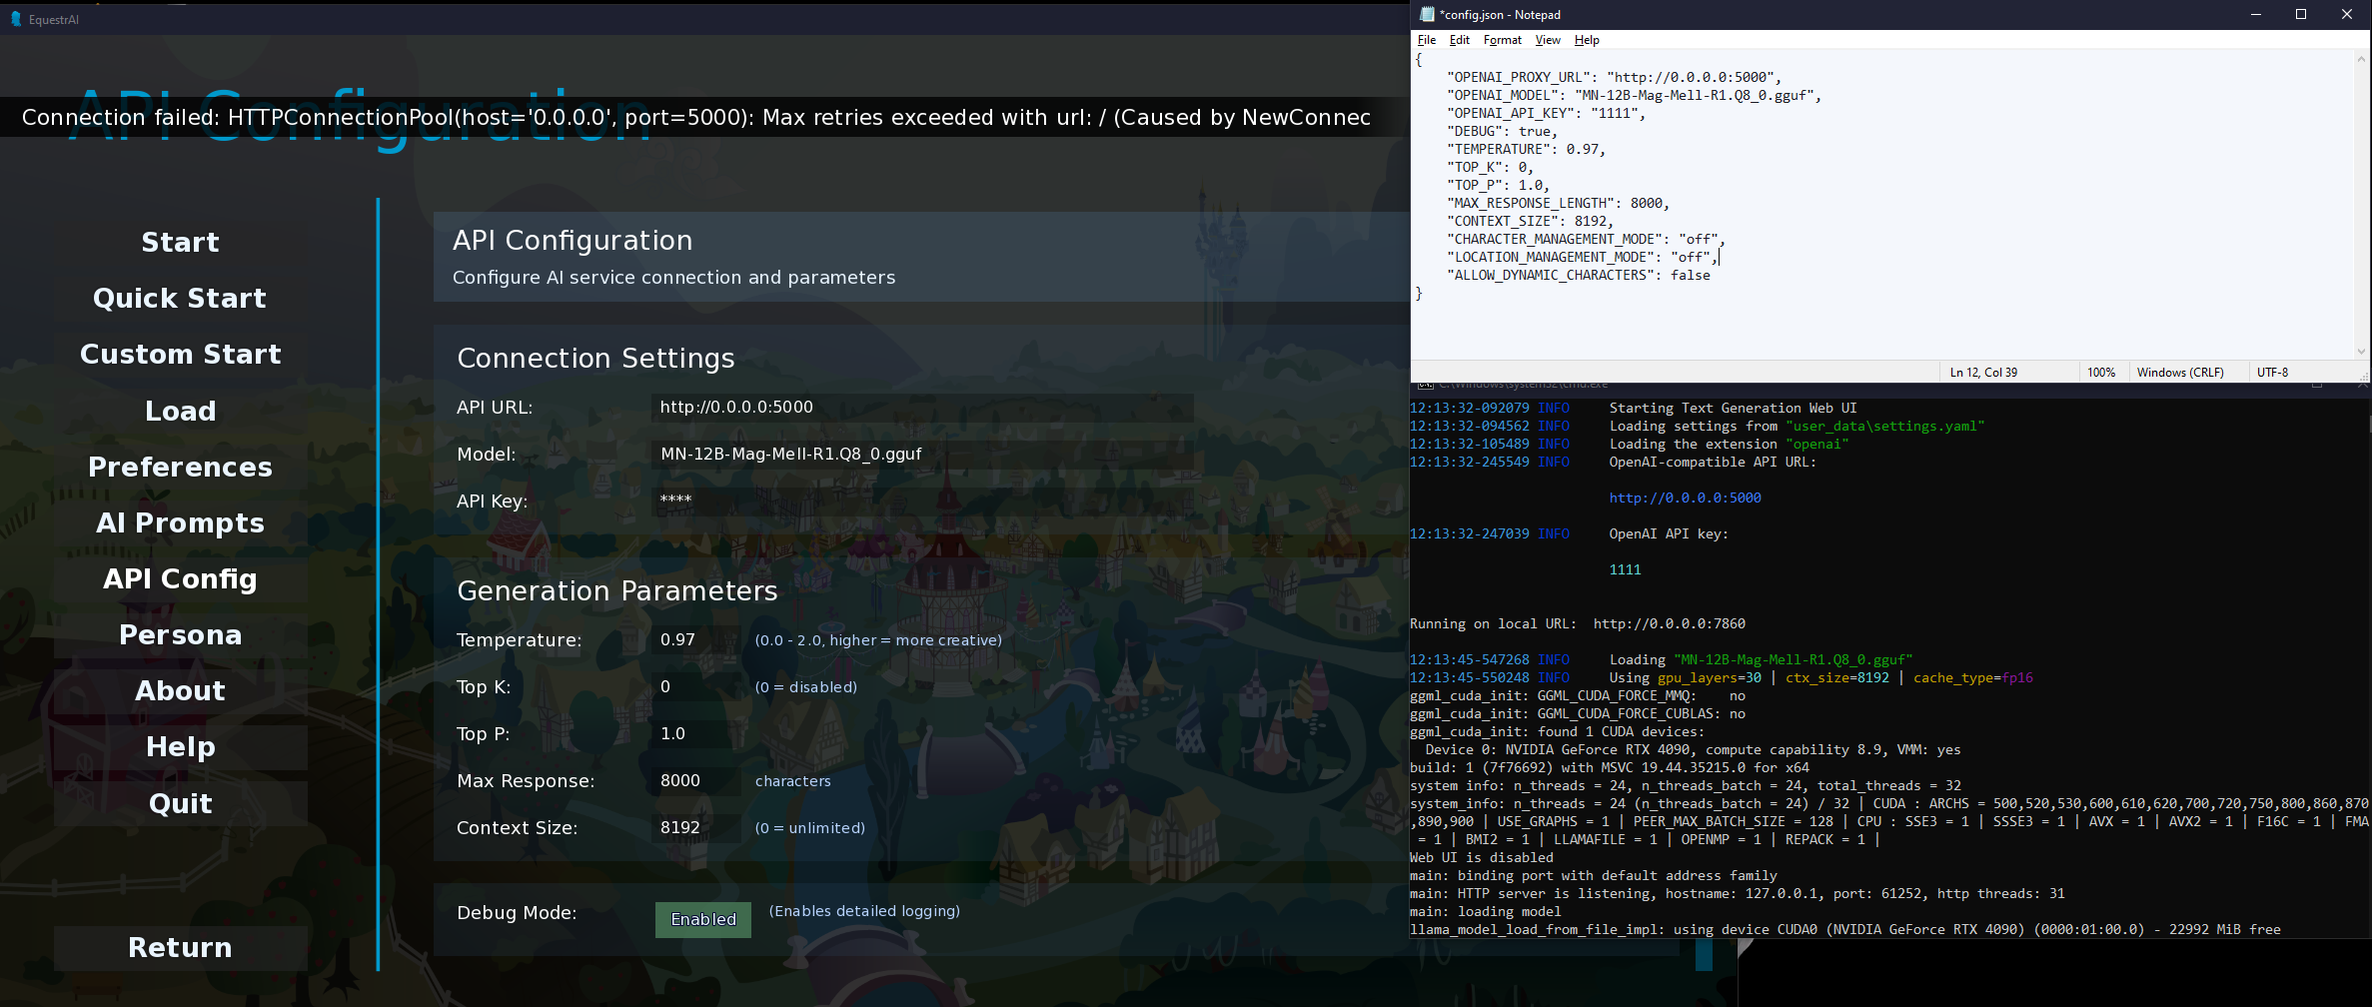Viewport: 2372px width, 1007px height.
Task: Click the OPENAI_PROXY_URL line in Notepad
Action: click(x=1614, y=78)
